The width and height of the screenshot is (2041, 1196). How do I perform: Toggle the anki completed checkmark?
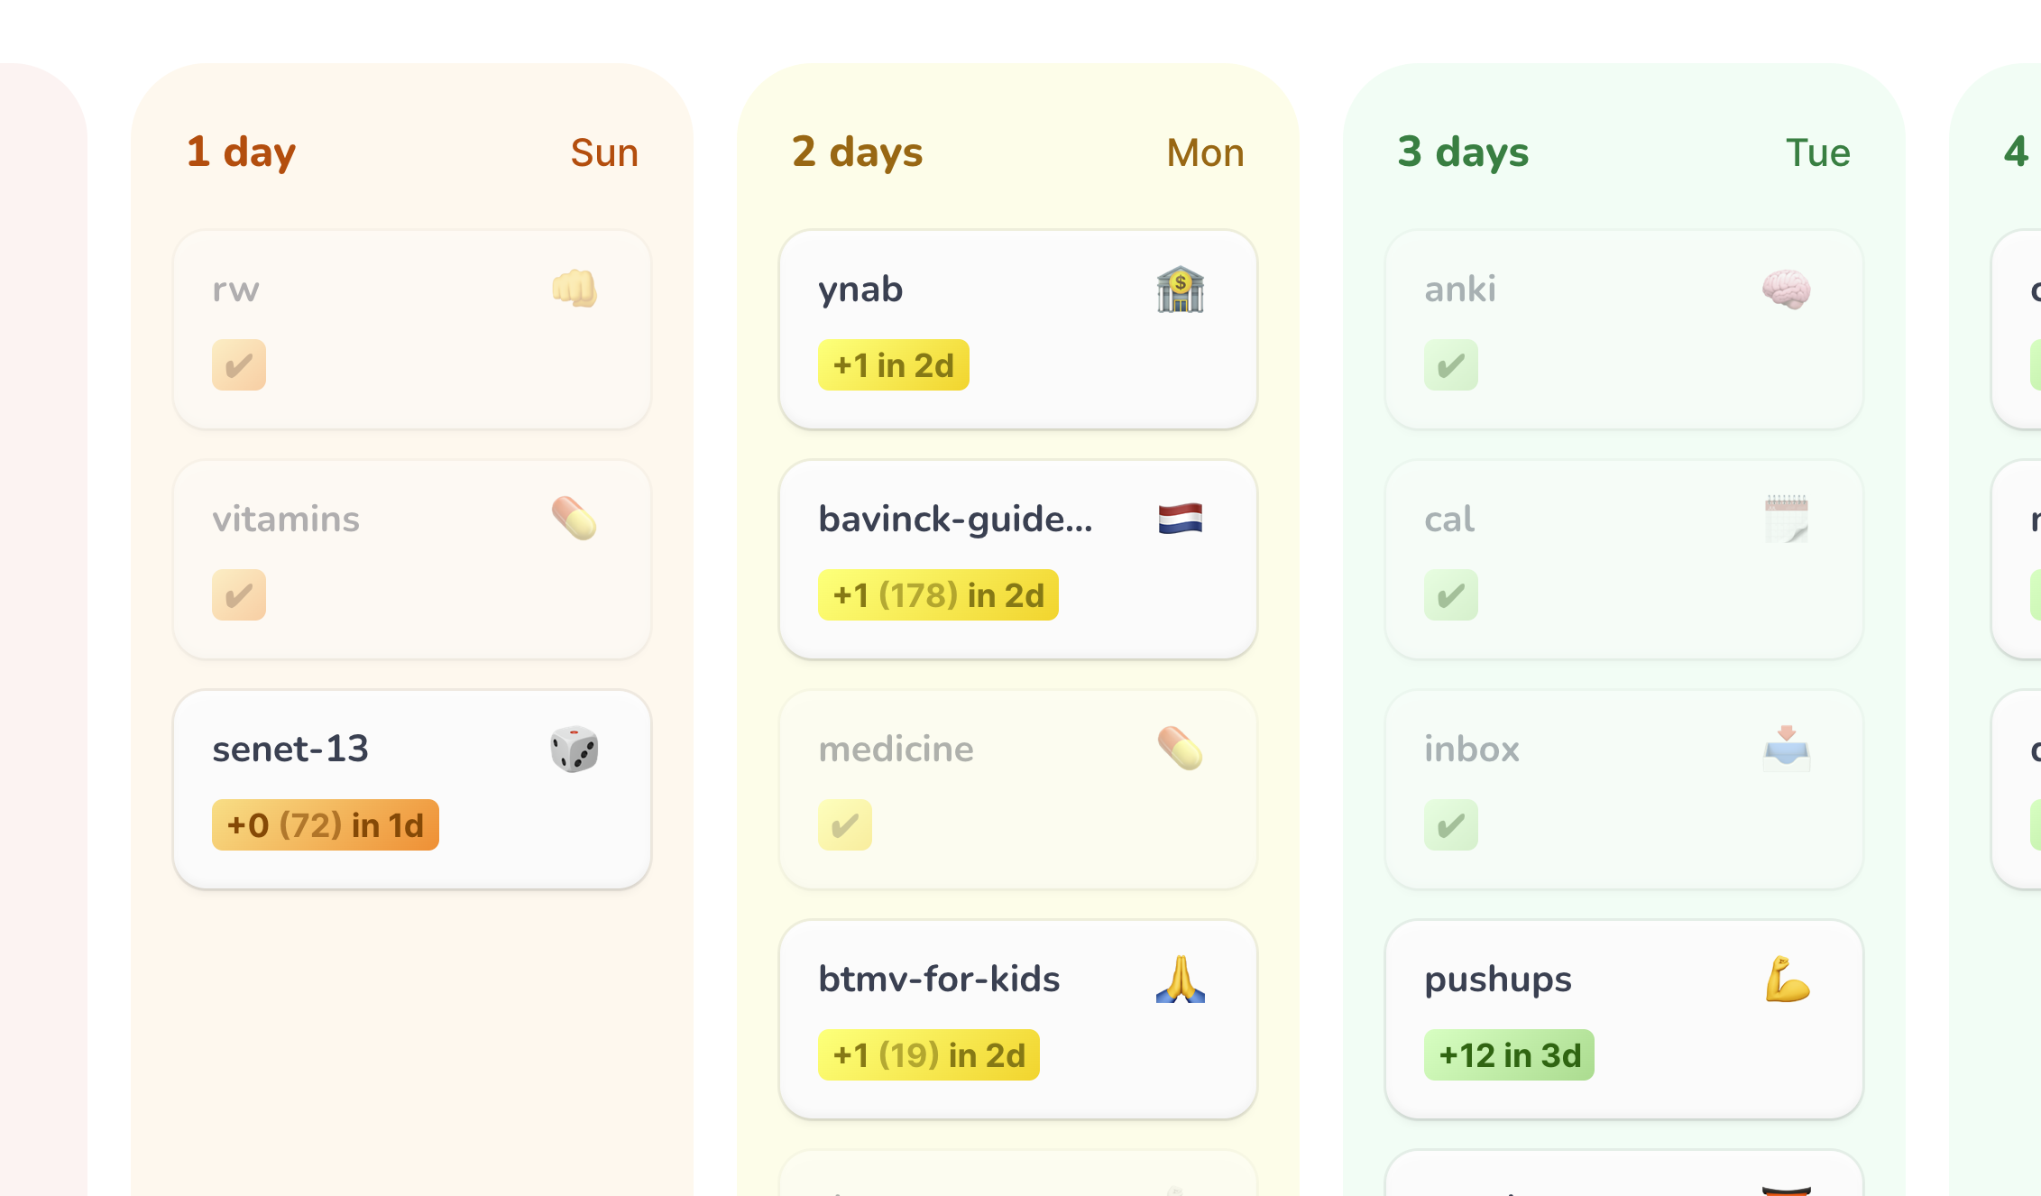pyautogui.click(x=1451, y=365)
